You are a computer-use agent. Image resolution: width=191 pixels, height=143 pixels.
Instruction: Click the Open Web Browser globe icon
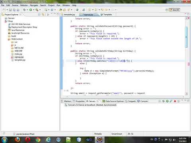[77, 10]
